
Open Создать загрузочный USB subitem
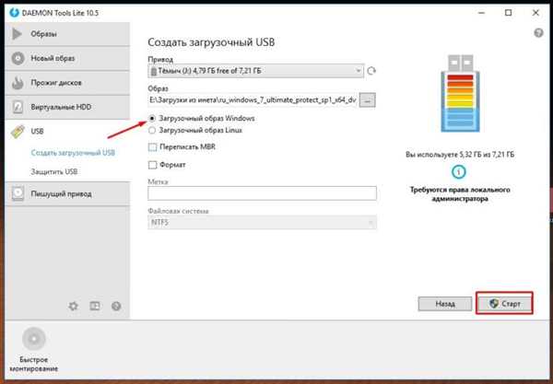[73, 153]
